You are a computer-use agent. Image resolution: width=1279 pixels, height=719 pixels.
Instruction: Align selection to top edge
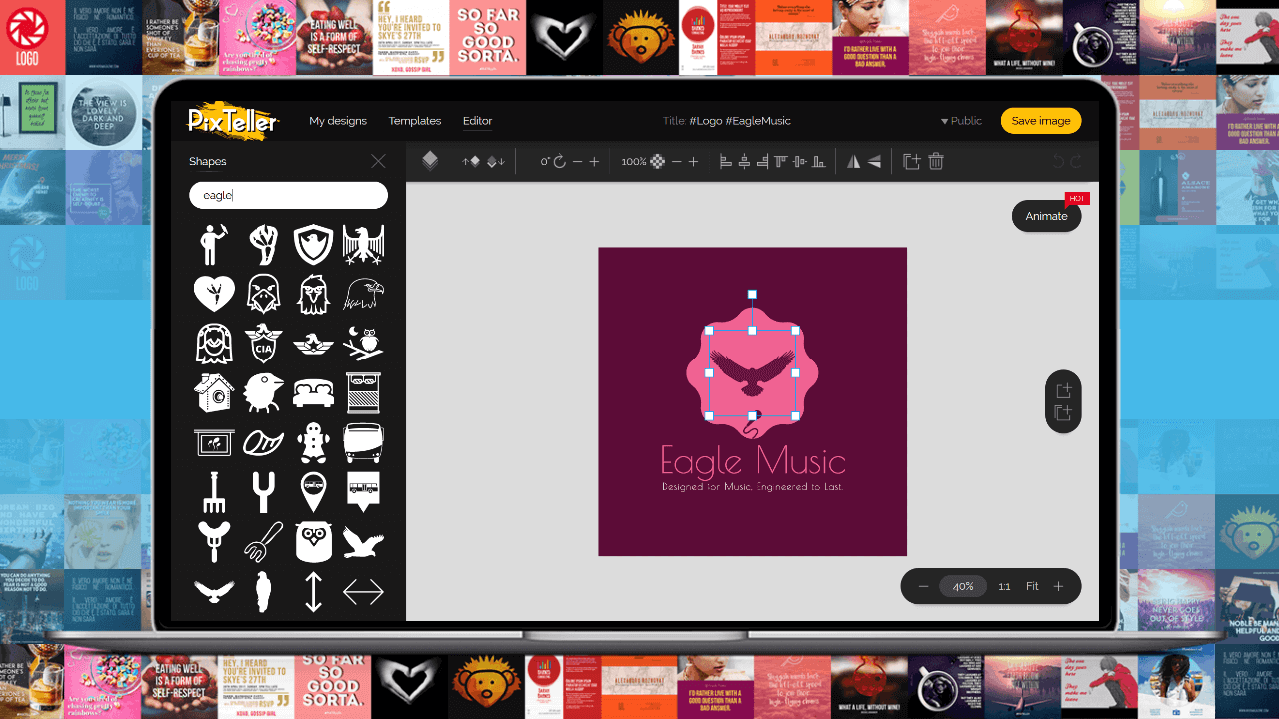click(781, 161)
